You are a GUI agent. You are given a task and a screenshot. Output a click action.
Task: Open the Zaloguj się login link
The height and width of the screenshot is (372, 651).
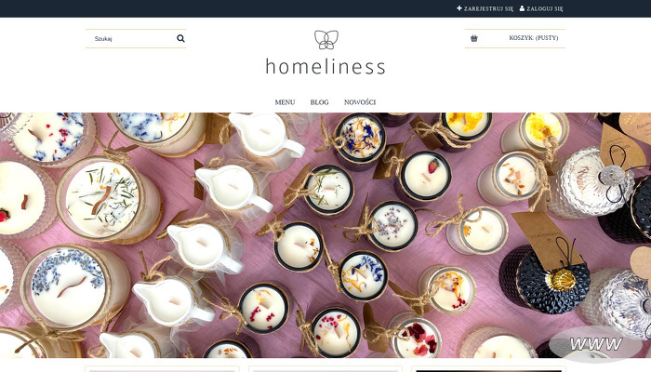(545, 8)
